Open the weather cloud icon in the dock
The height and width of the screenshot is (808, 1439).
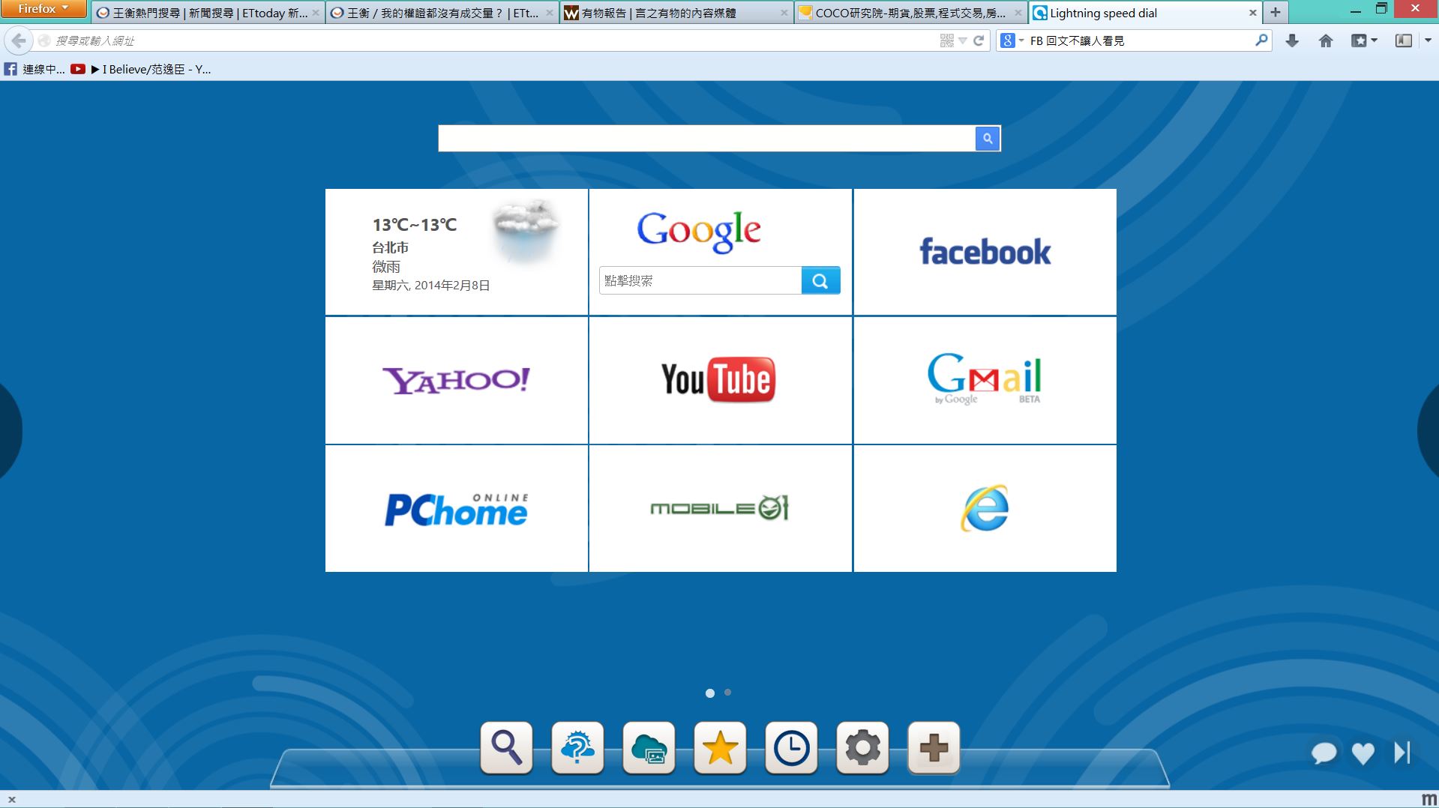[x=577, y=747]
